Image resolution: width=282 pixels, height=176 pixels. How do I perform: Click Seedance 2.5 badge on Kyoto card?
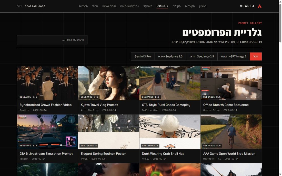point(89,97)
